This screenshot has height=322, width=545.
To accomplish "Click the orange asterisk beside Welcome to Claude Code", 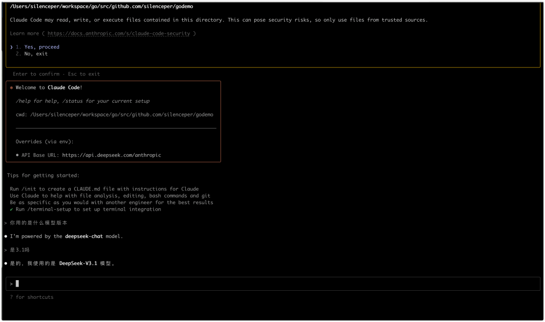I will 12,88.
